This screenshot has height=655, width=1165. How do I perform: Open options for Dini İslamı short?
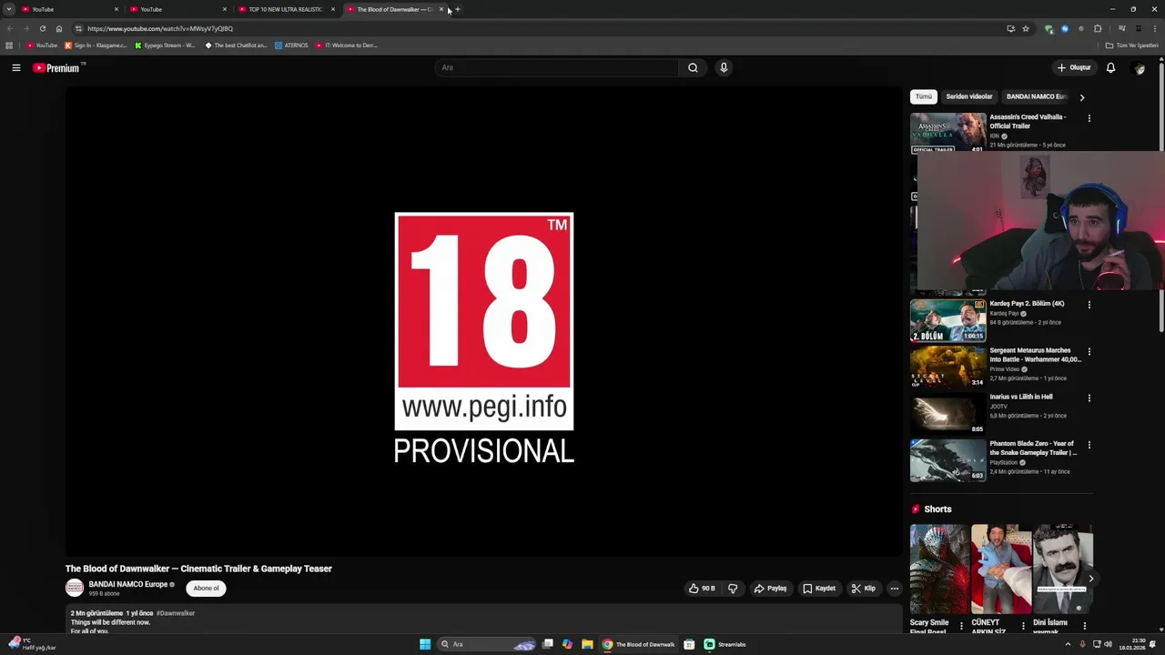point(1084,626)
